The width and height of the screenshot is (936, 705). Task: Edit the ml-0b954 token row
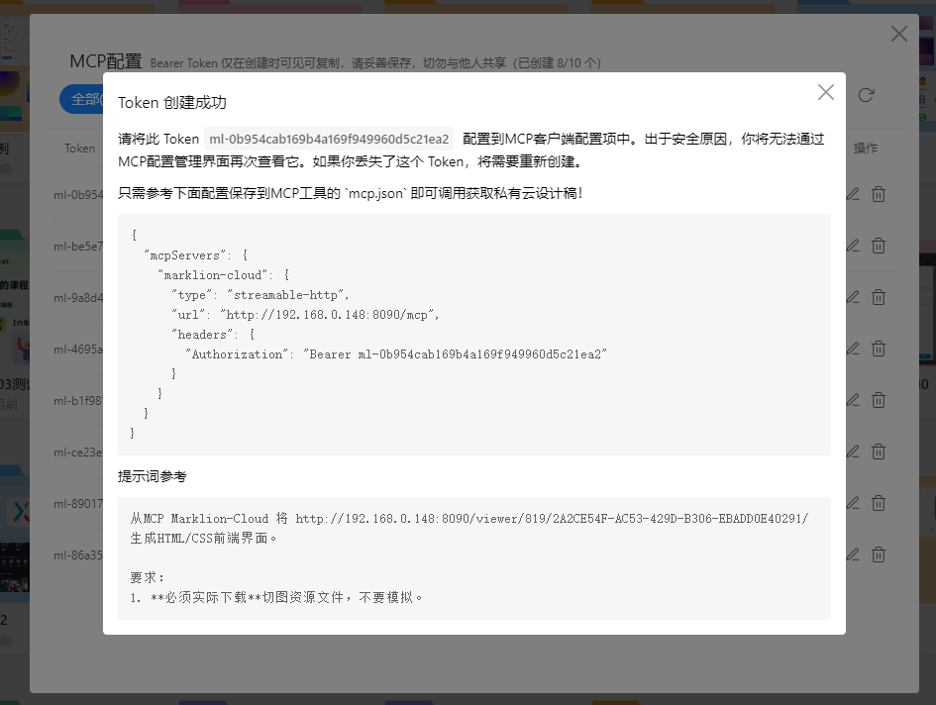click(x=853, y=194)
